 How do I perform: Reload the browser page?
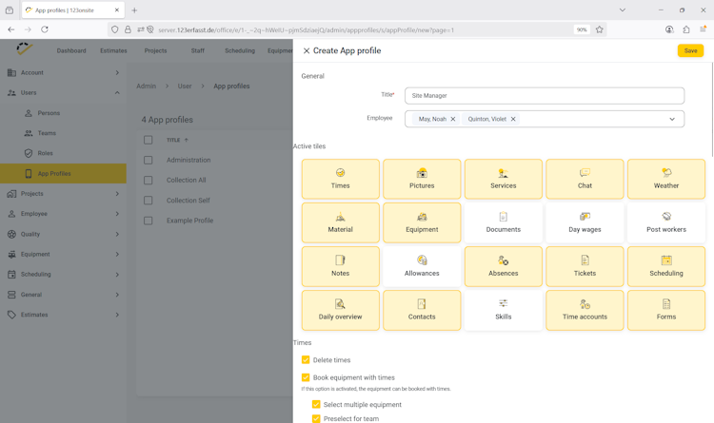coord(45,29)
